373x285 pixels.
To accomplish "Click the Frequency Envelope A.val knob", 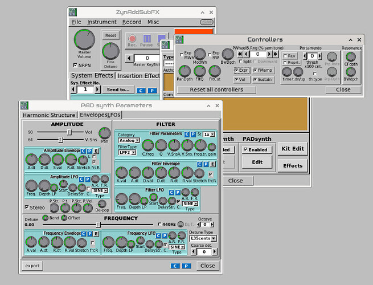I will coord(31,242).
